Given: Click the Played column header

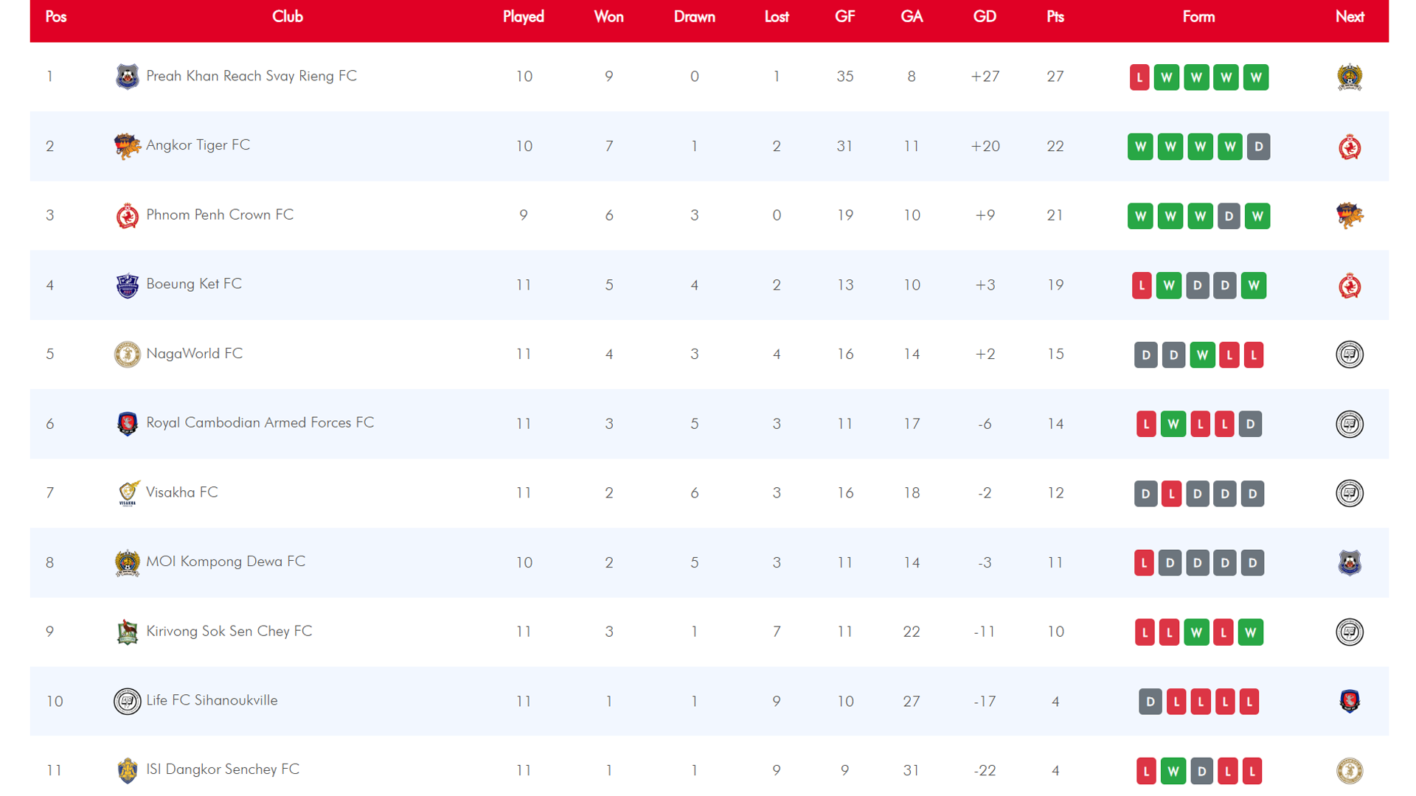Looking at the screenshot, I should [523, 17].
